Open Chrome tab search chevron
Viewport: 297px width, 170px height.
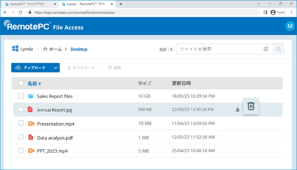coord(258,3)
